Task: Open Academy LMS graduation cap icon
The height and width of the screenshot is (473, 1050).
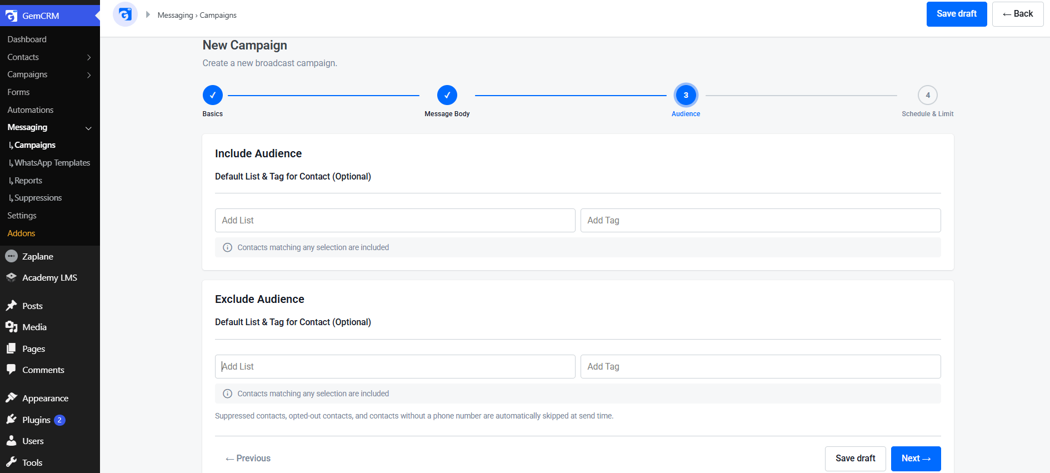Action: click(11, 277)
